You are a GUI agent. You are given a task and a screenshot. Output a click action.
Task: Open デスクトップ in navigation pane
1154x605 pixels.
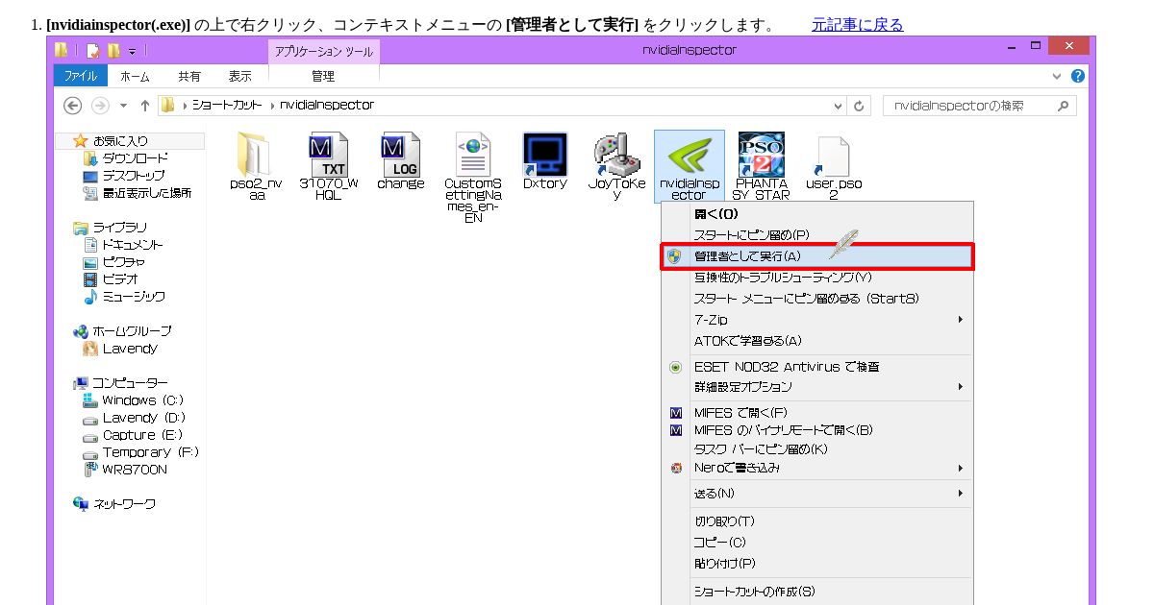pyautogui.click(x=134, y=176)
